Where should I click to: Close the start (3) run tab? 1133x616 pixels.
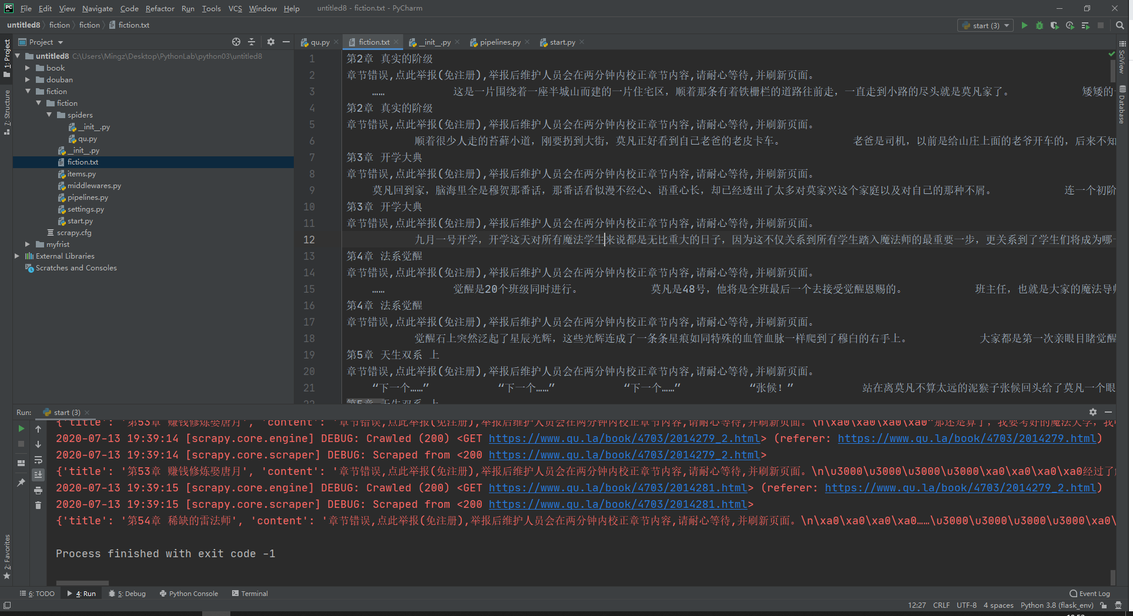pyautogui.click(x=87, y=413)
